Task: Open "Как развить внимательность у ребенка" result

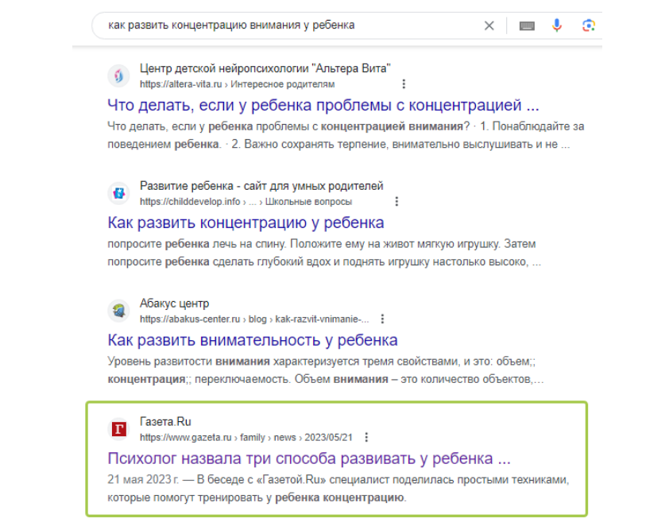Action: pos(253,340)
